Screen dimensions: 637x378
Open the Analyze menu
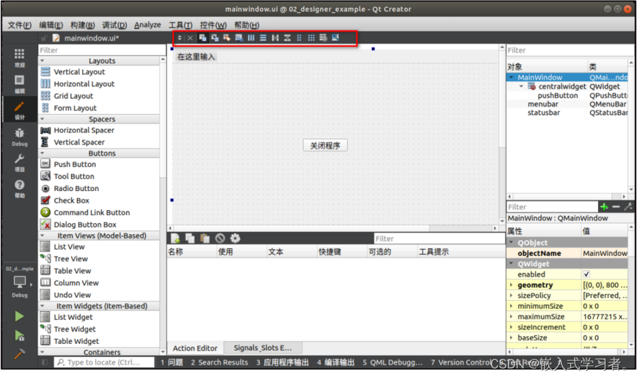[147, 25]
